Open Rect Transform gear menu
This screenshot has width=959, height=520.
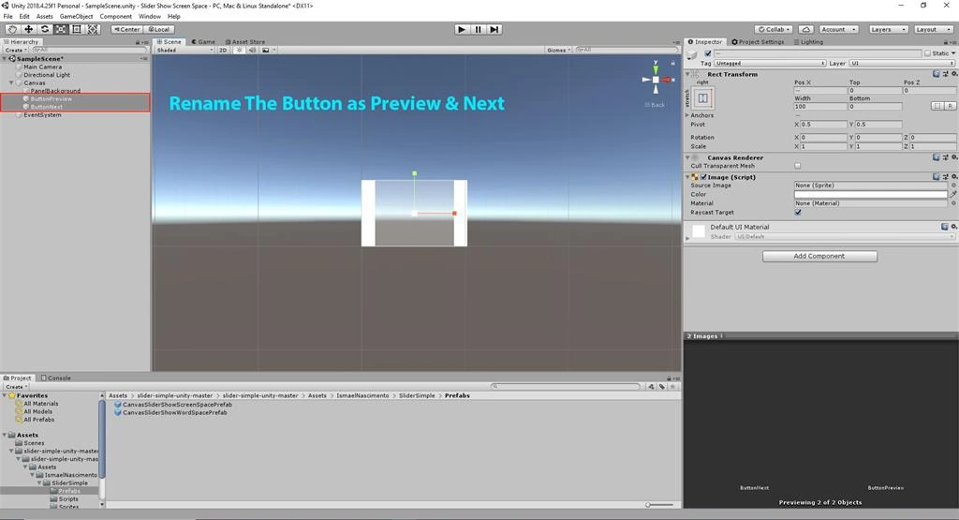(953, 74)
